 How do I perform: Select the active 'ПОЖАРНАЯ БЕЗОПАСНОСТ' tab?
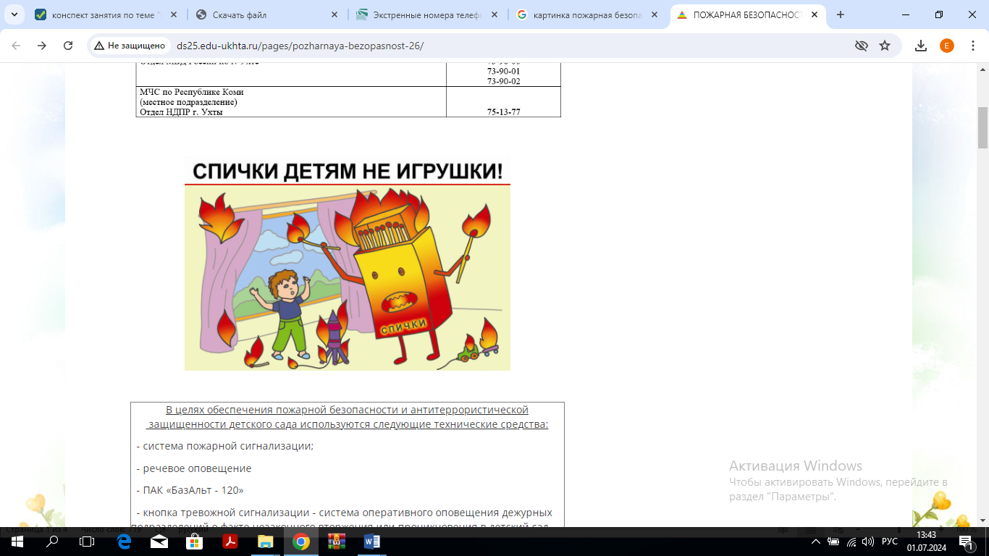[x=748, y=14]
